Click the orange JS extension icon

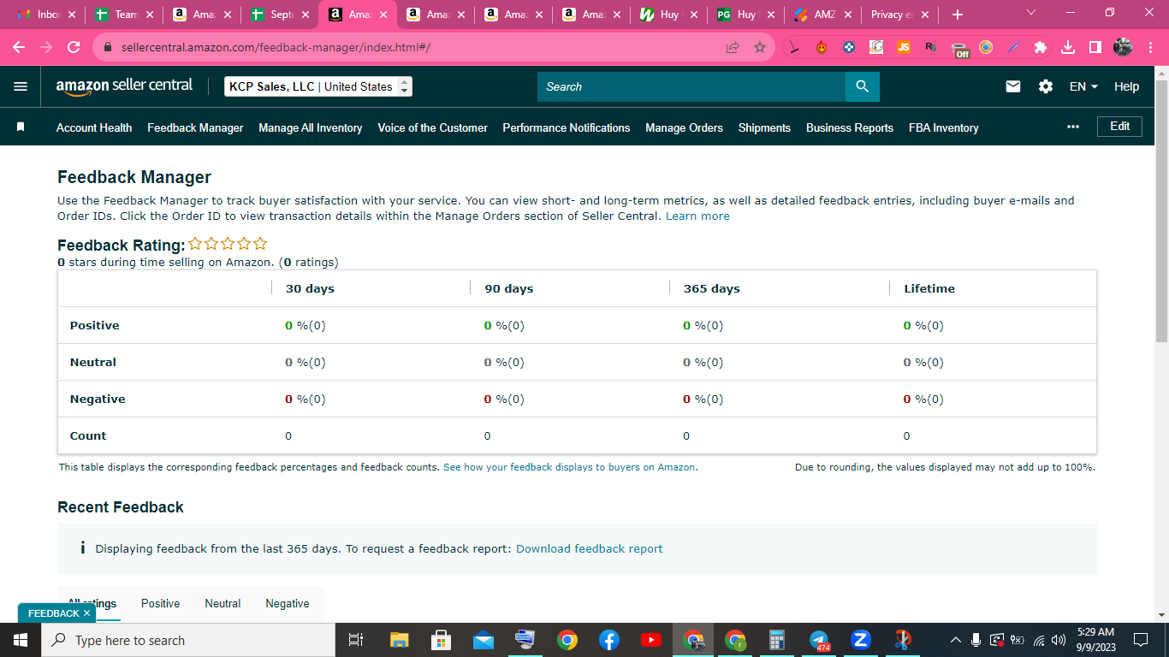tap(904, 48)
